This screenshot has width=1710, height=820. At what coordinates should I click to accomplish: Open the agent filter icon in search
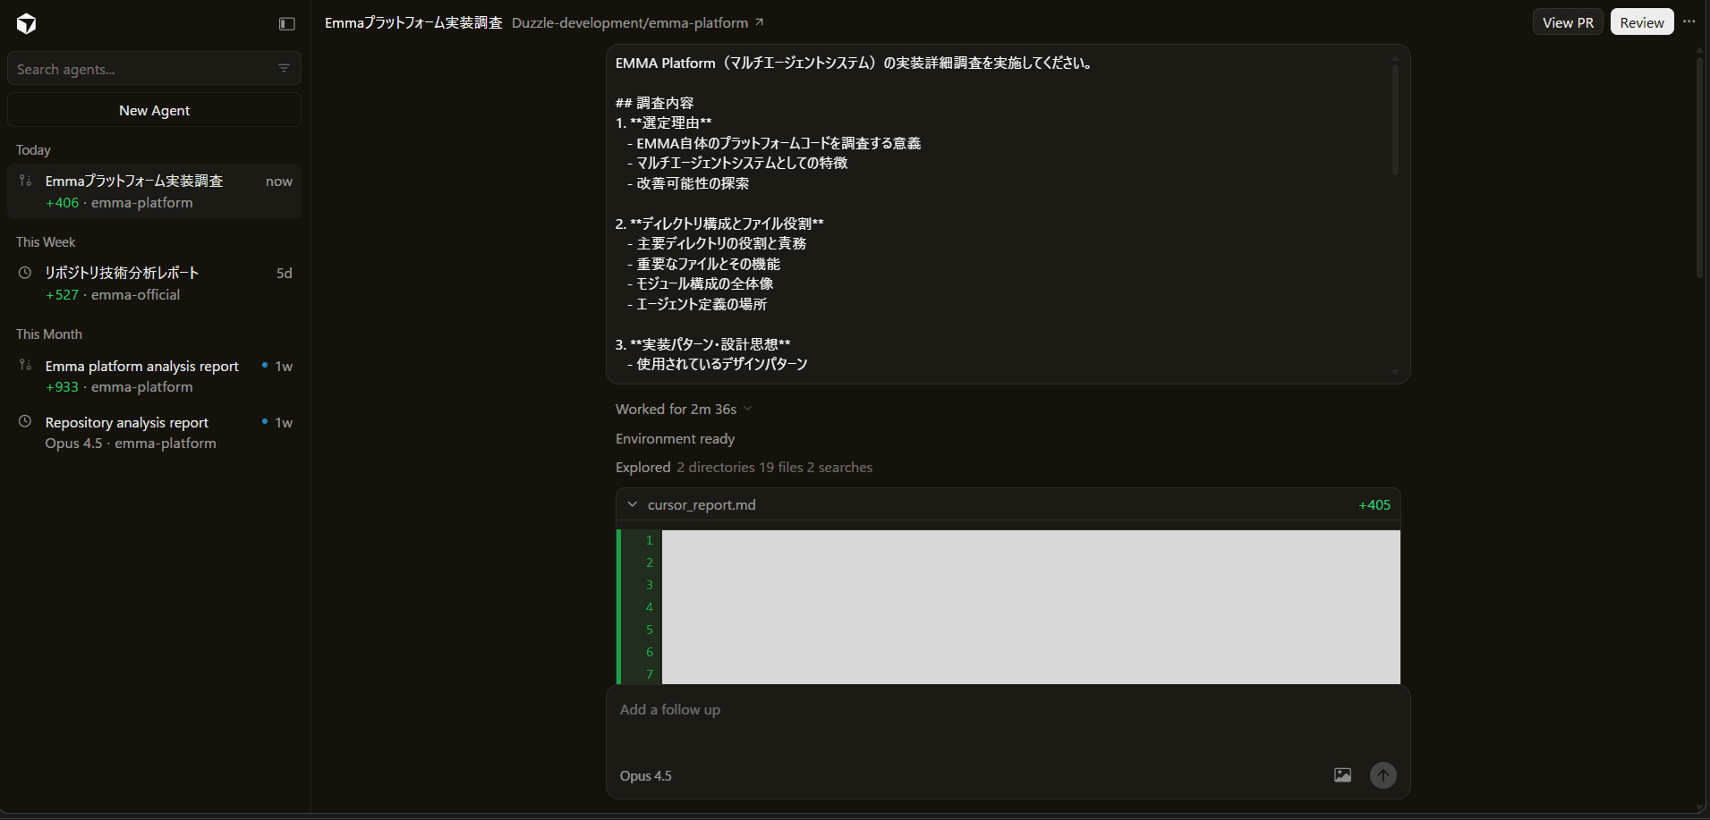pyautogui.click(x=284, y=69)
